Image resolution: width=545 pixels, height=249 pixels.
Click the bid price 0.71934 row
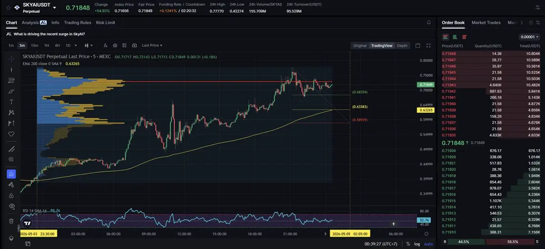(x=491, y=150)
